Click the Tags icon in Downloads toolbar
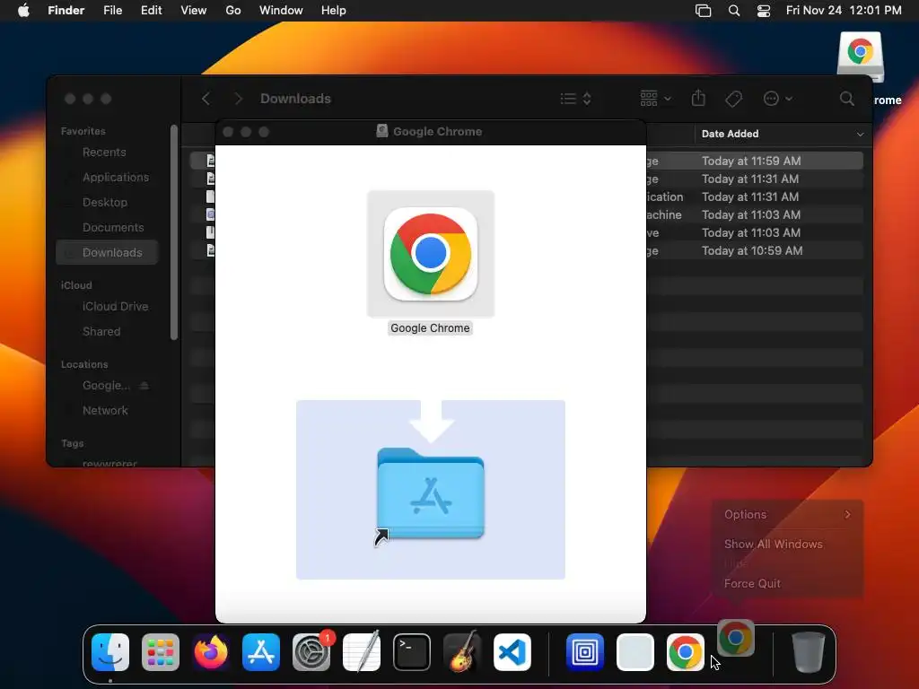Image resolution: width=919 pixels, height=689 pixels. pos(733,99)
